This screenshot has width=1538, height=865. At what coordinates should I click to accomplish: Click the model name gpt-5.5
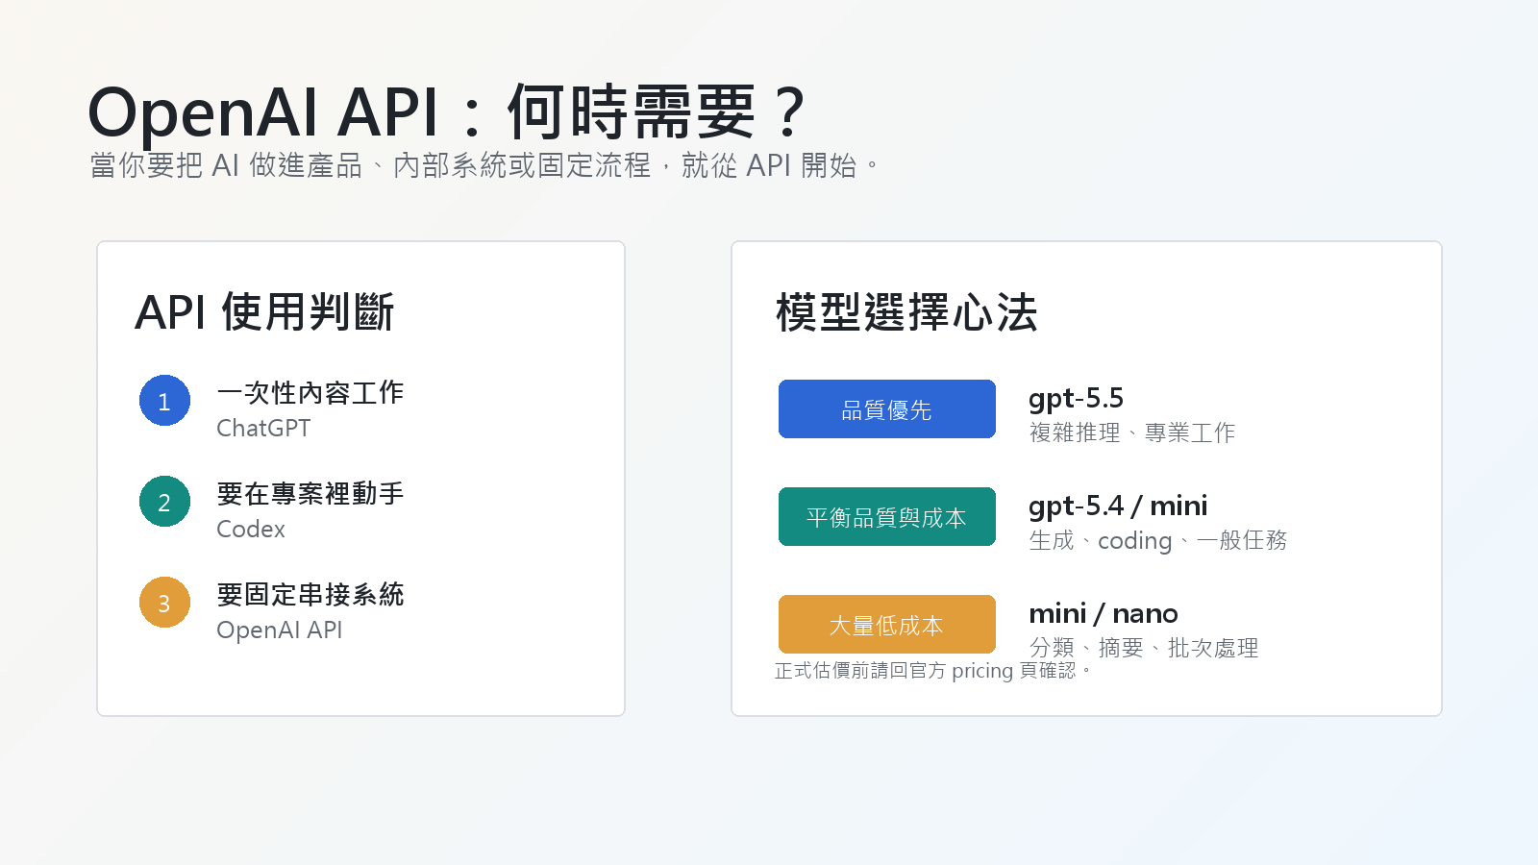coord(1076,398)
